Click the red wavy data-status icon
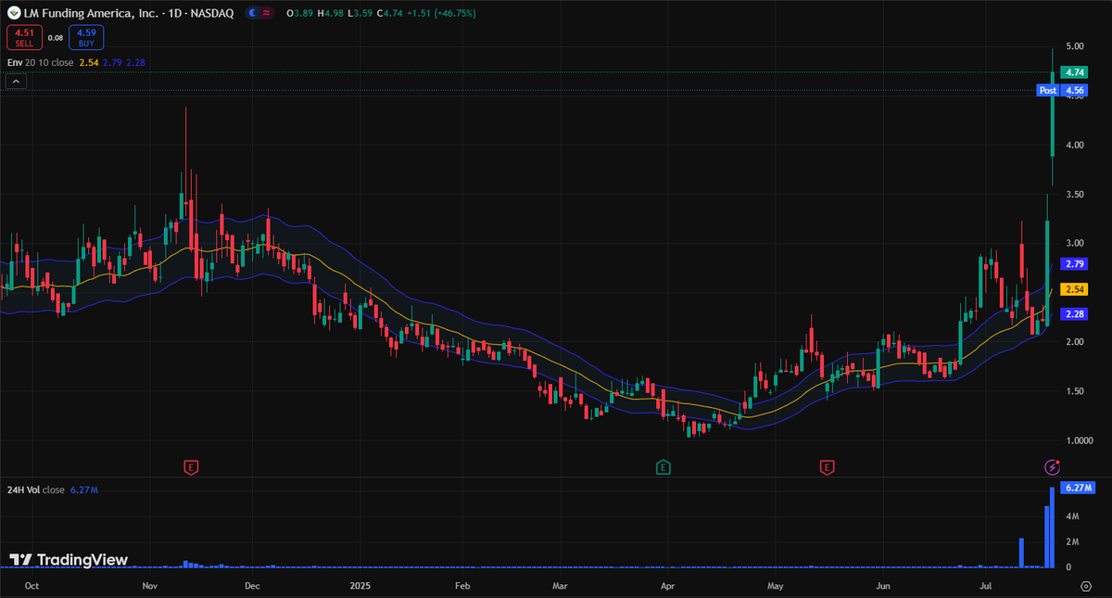Viewport: 1112px width, 598px height. [x=266, y=13]
